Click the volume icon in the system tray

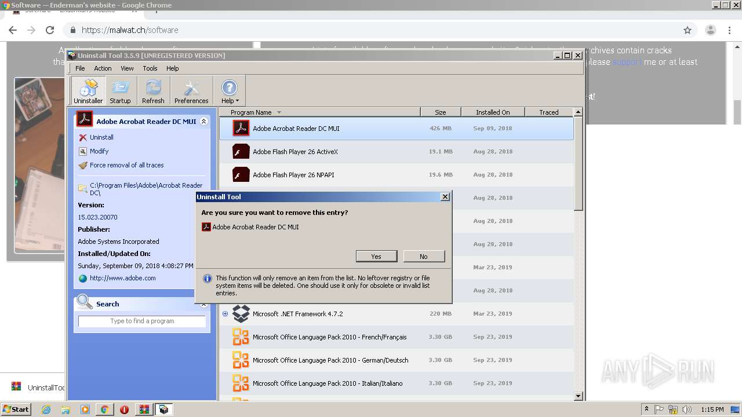[x=688, y=409]
